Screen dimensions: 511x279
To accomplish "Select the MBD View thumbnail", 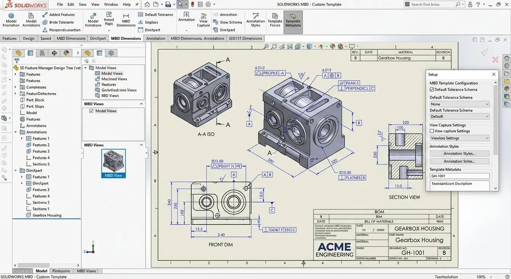I will click(x=114, y=163).
